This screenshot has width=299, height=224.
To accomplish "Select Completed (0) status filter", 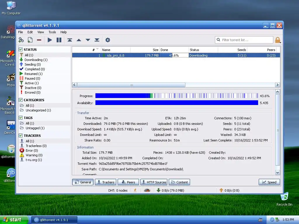I will 34,69.
